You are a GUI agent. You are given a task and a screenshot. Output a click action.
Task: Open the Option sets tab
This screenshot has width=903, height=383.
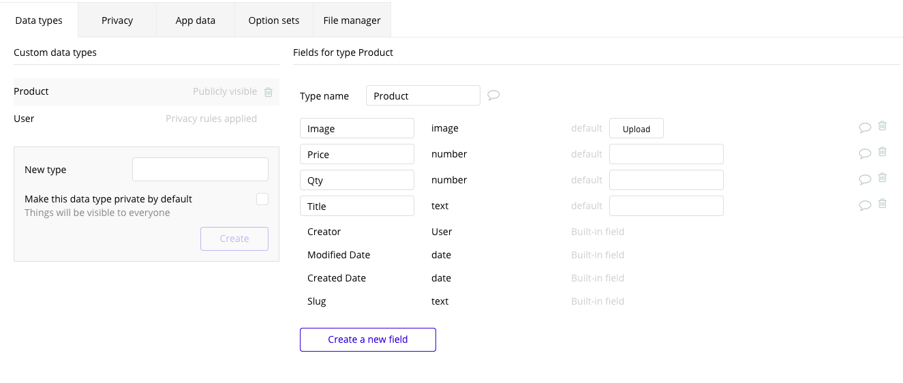274,20
